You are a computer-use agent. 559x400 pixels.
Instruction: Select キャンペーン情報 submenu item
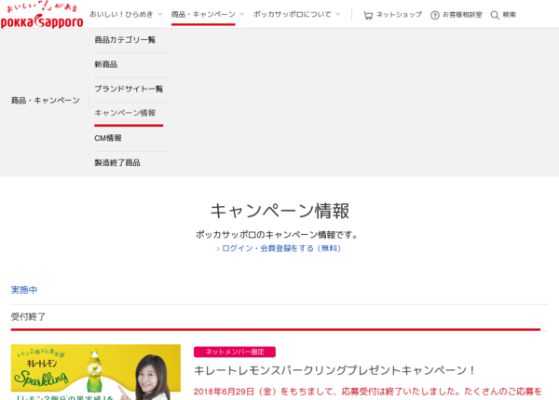[x=125, y=113]
